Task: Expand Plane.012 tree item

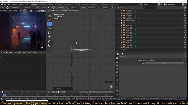Action: [121, 28]
